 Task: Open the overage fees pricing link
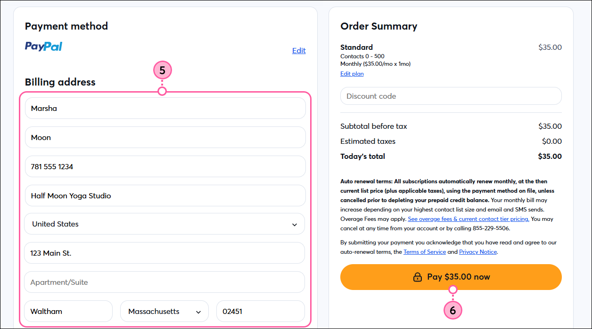(x=468, y=219)
